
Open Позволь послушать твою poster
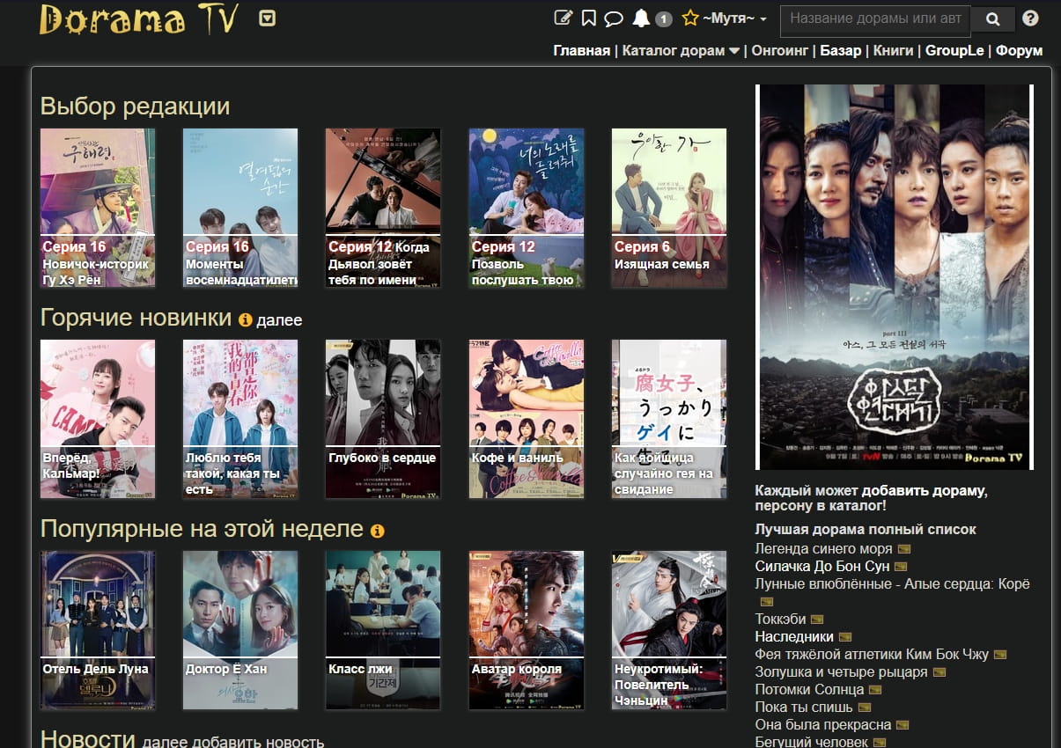pyautogui.click(x=527, y=208)
